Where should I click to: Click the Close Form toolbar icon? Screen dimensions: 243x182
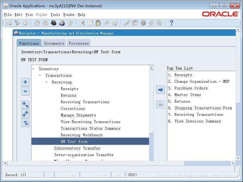(70, 23)
